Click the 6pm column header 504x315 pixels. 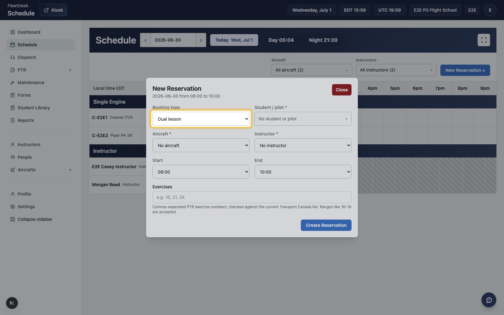pos(417,88)
